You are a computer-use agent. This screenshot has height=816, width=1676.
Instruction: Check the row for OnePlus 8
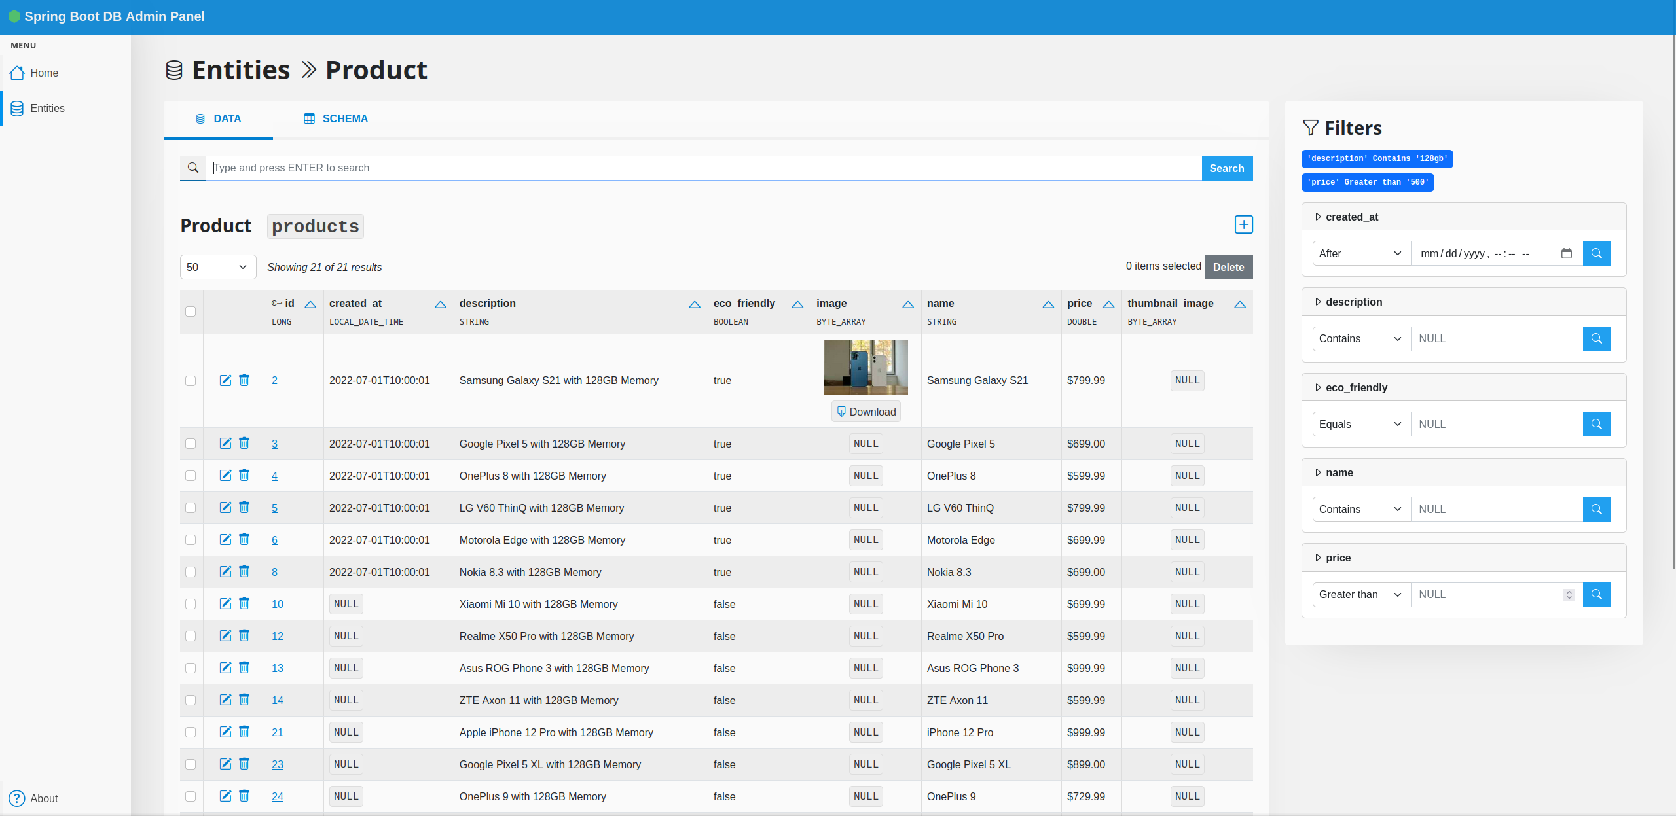click(x=191, y=476)
